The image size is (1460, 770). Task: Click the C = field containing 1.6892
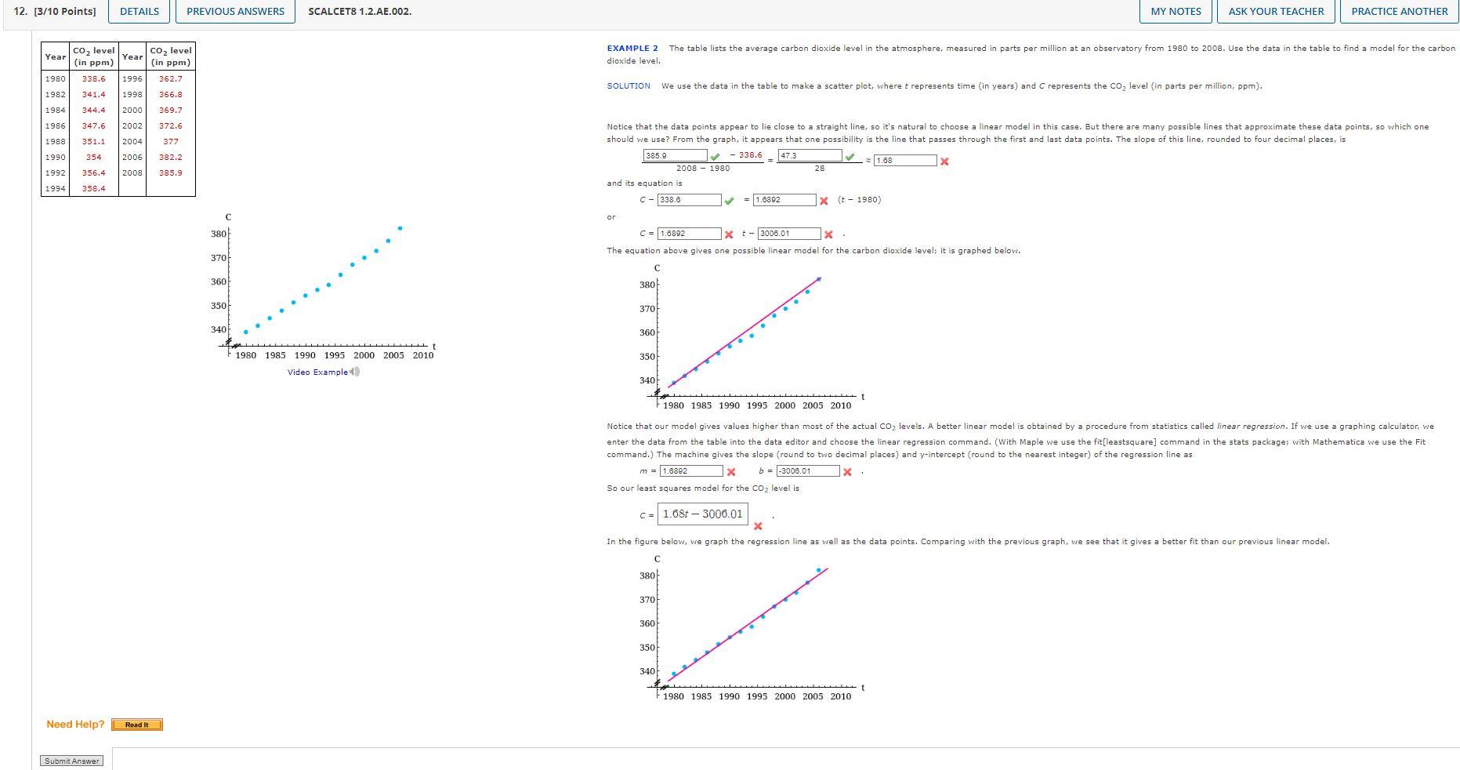click(x=690, y=234)
